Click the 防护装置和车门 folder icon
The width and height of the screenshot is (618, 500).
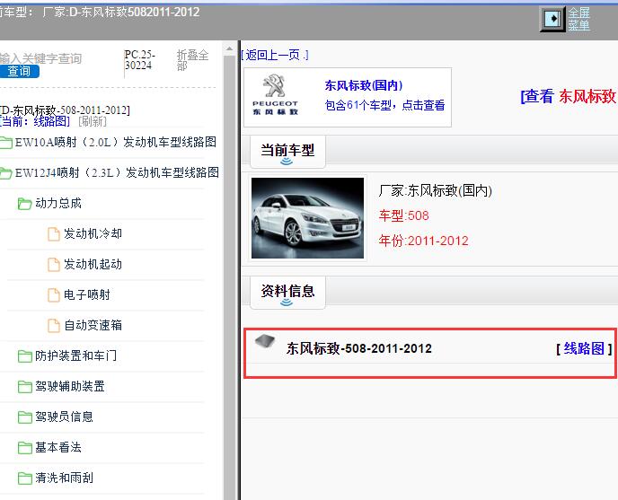pyautogui.click(x=25, y=356)
